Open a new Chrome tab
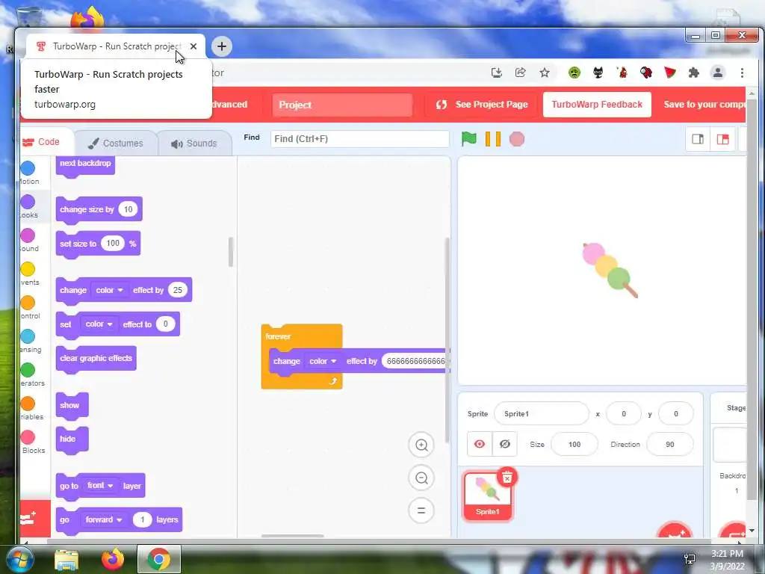 (221, 46)
